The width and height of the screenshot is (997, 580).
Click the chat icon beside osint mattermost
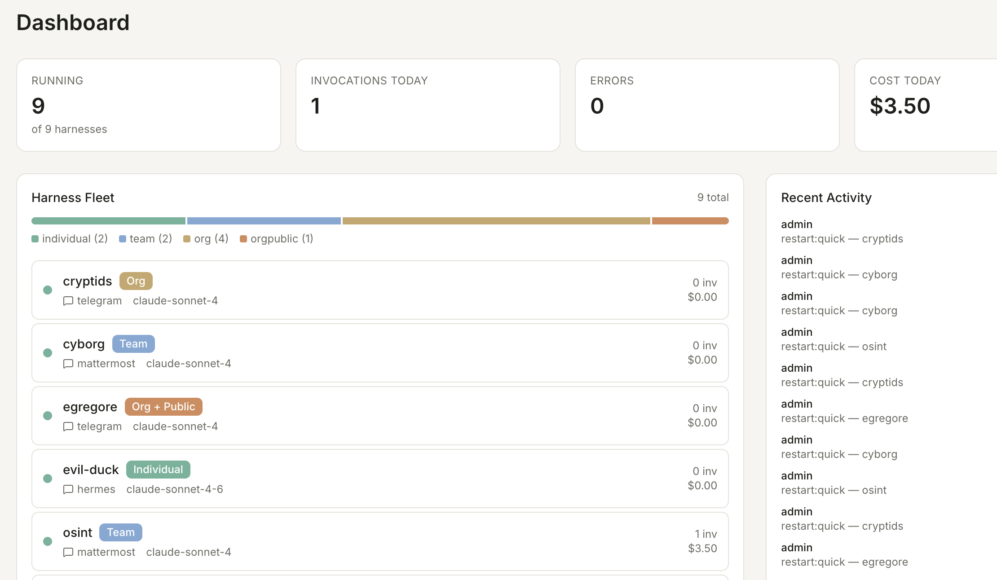coord(68,552)
